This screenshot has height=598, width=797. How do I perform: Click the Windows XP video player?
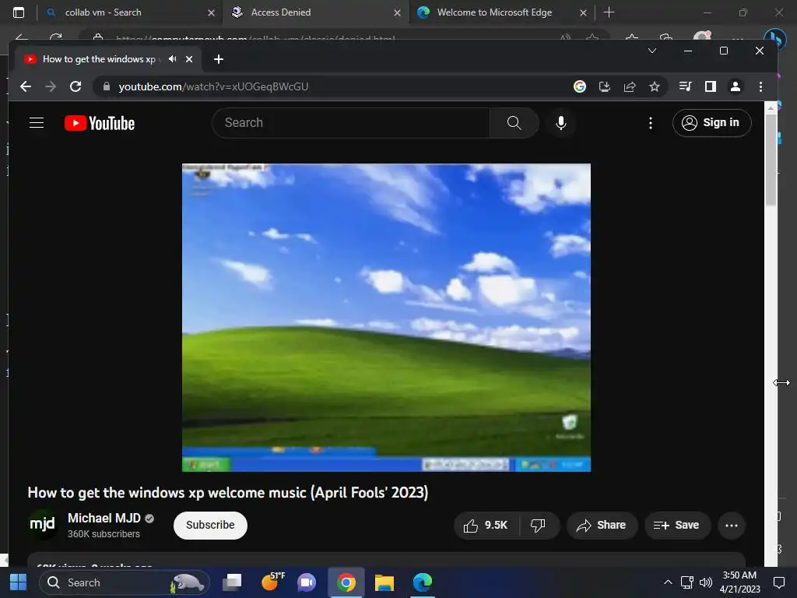[386, 318]
